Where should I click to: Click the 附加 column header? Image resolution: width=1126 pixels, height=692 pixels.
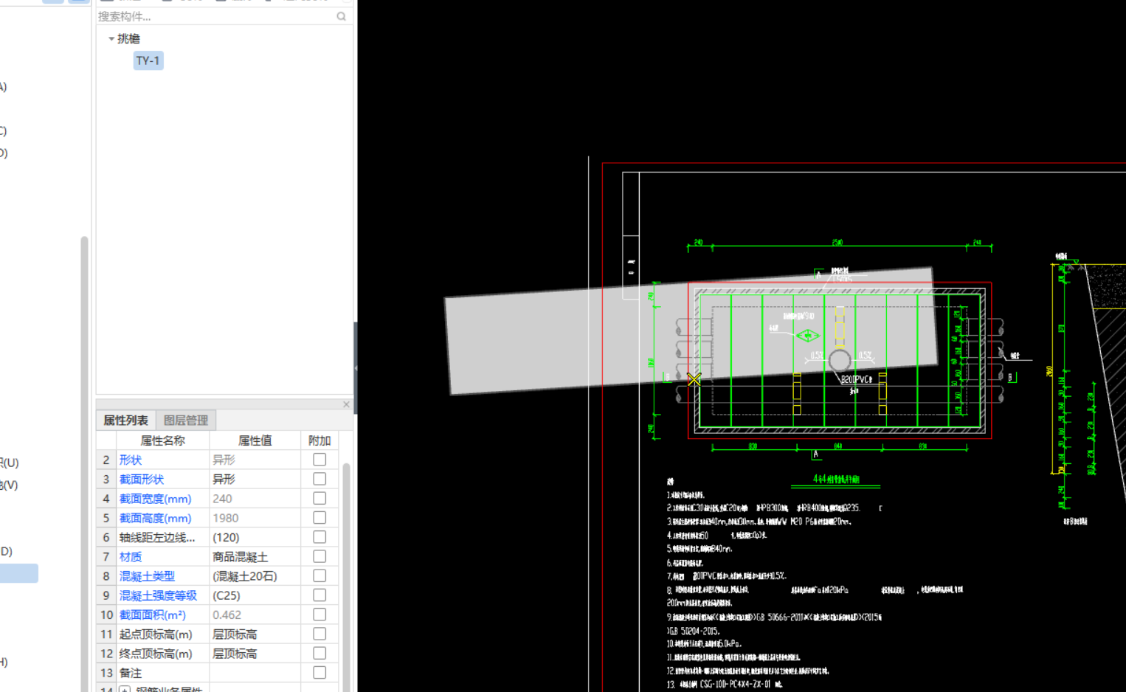pyautogui.click(x=320, y=440)
